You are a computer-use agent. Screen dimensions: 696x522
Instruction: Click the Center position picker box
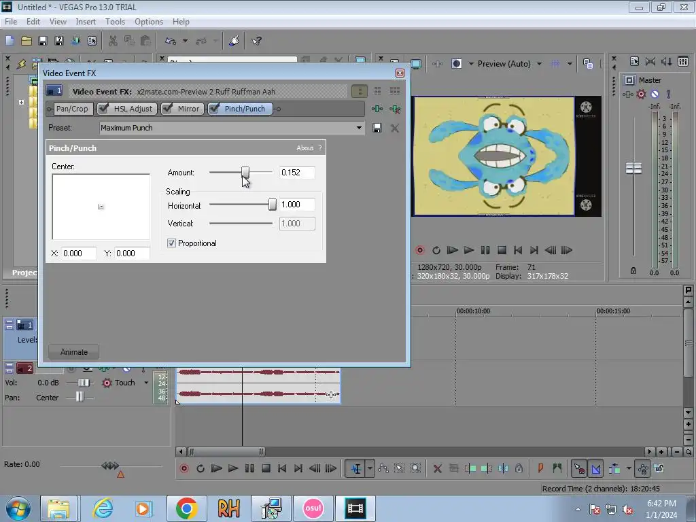(101, 207)
